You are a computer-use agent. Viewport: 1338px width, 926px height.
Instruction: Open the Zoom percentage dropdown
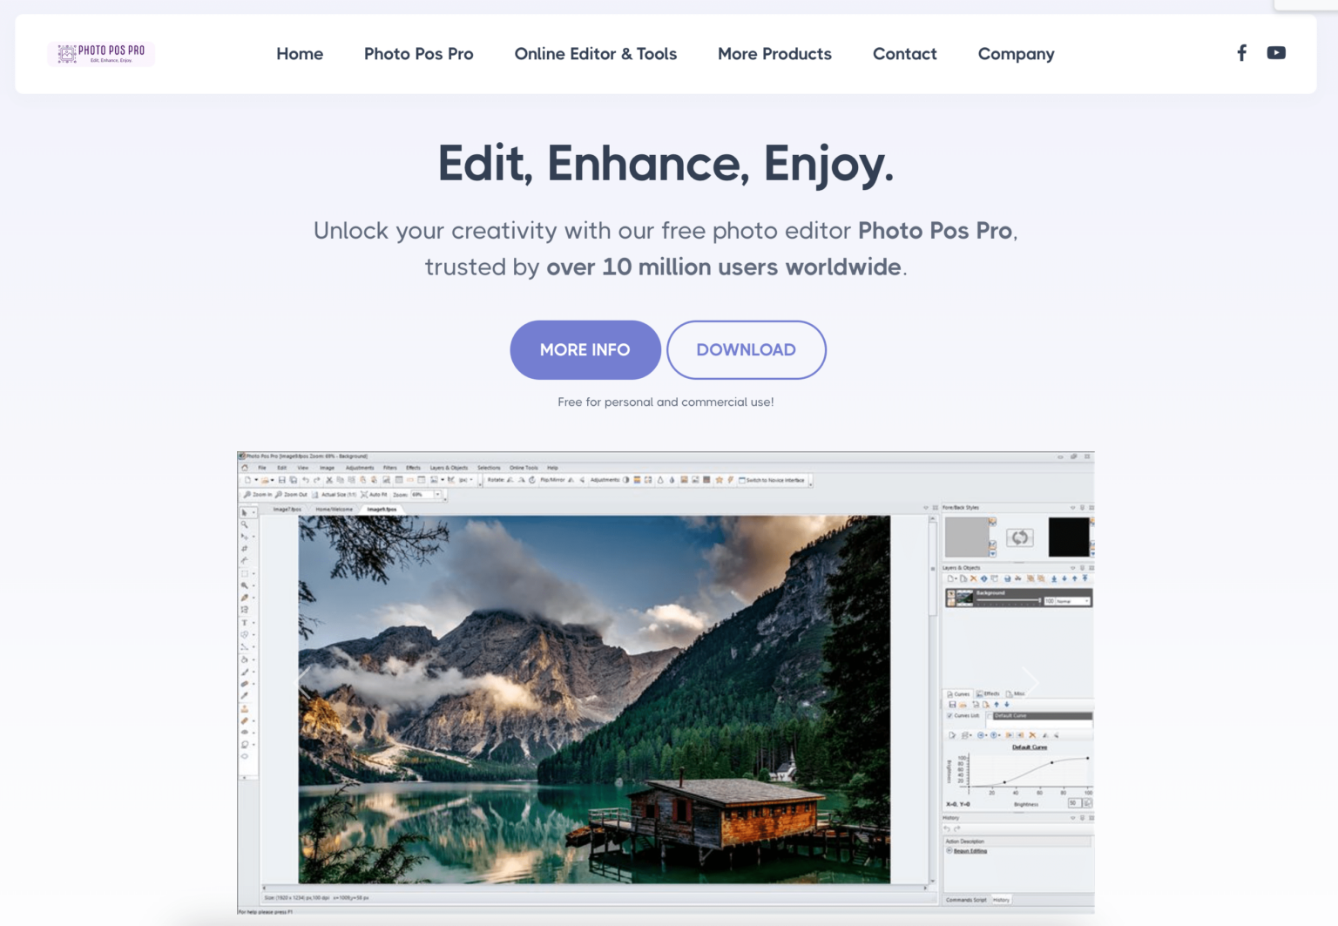tap(437, 495)
